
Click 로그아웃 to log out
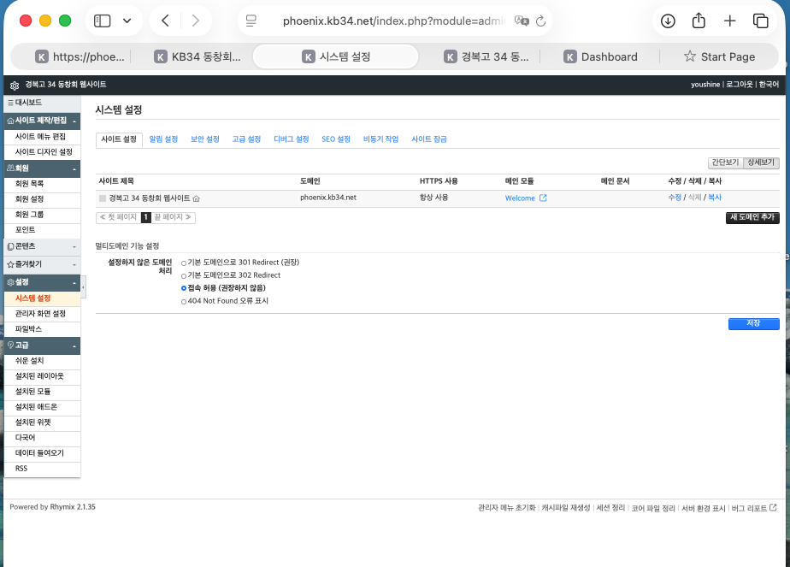(x=739, y=85)
